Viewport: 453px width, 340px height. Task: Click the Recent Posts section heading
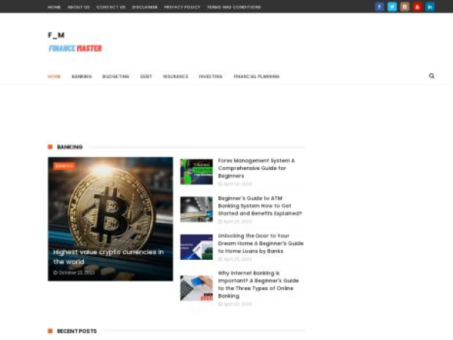pos(77,331)
